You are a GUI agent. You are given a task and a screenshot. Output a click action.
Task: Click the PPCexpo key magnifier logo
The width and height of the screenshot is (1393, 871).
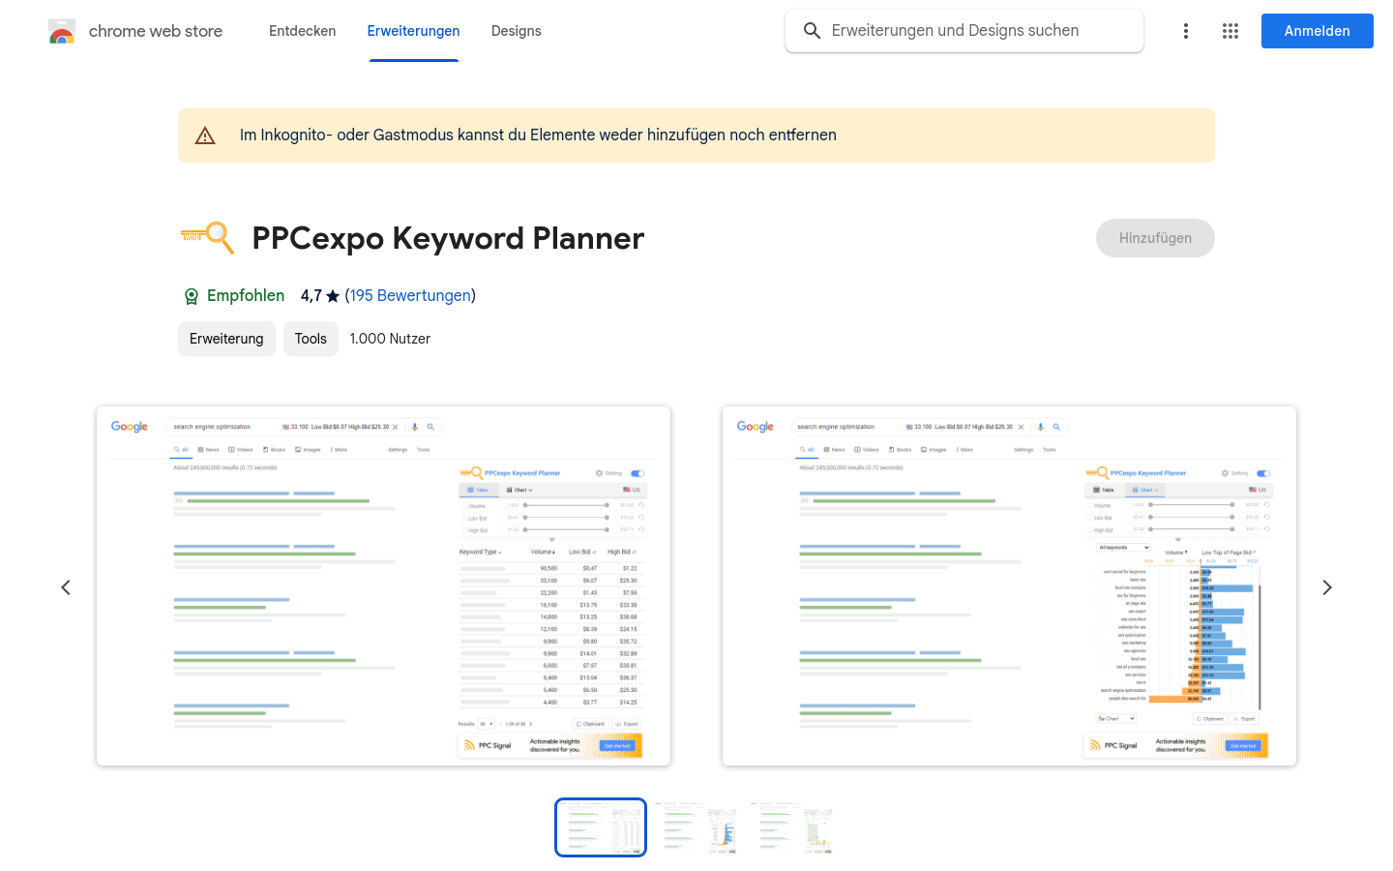point(207,238)
